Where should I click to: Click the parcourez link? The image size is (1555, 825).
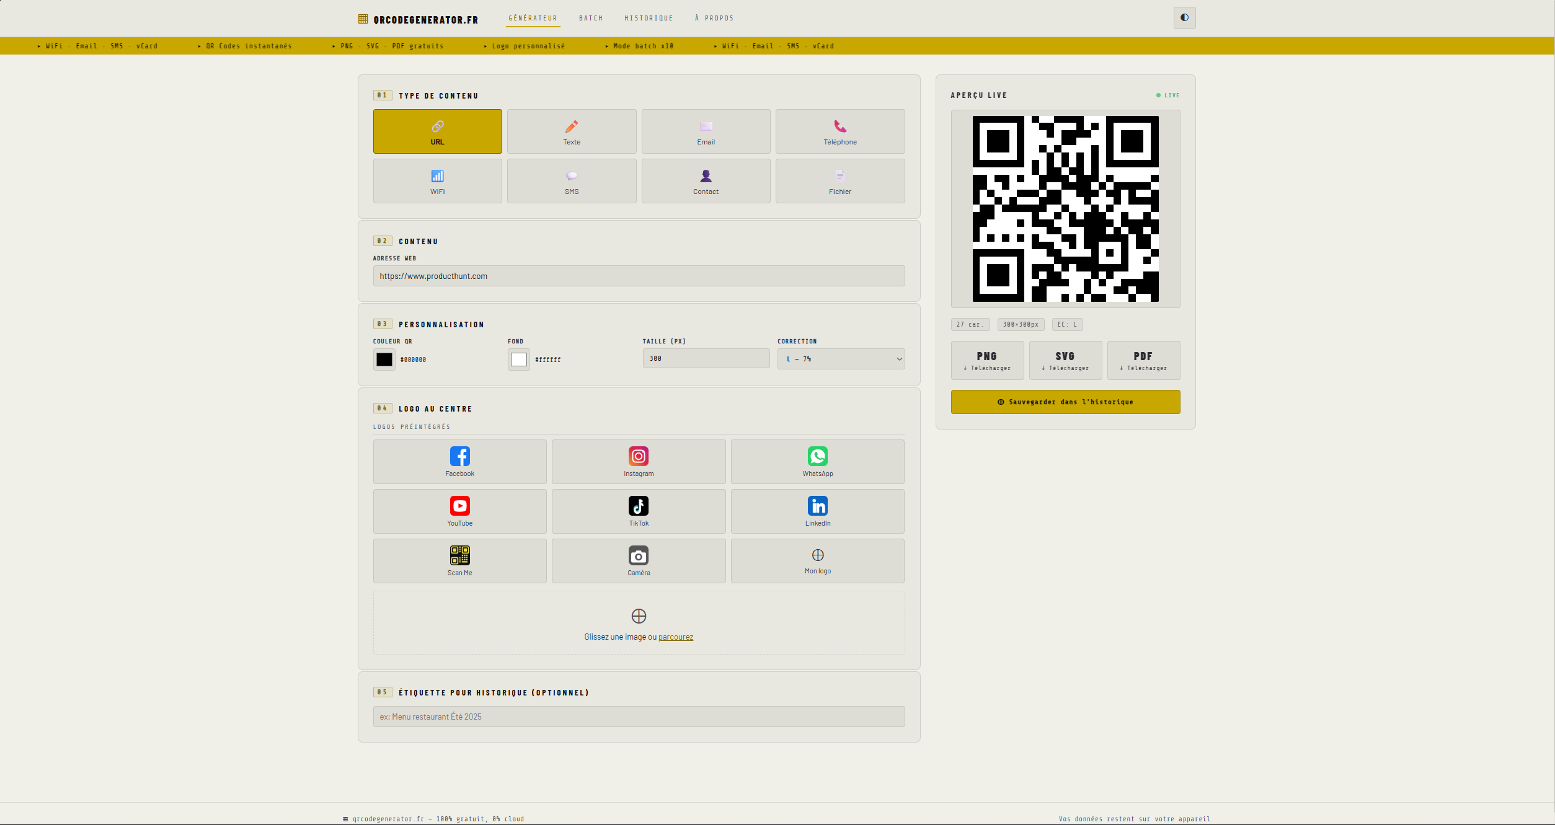(x=675, y=637)
